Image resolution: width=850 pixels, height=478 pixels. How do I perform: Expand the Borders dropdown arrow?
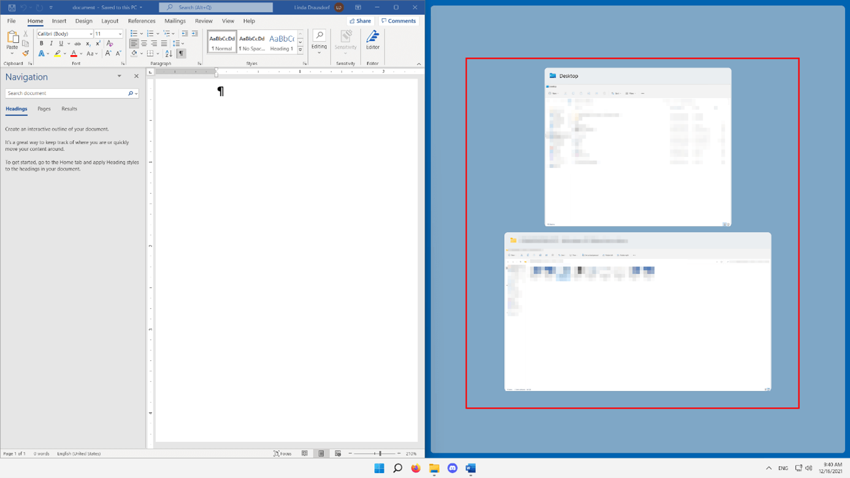coord(158,53)
